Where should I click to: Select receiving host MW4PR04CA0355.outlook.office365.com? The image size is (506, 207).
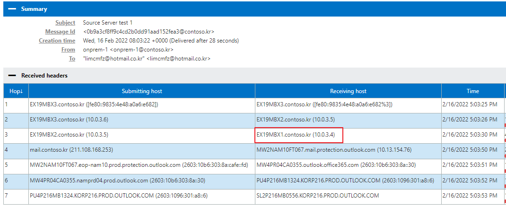336,165
